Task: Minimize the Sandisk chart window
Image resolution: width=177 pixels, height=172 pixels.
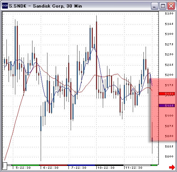Action: pyautogui.click(x=154, y=6)
